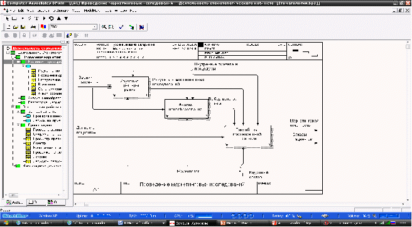This screenshot has height=227, width=412.
Task: Click the diagram title 'Проведение маркетинговых исследований'
Action: [x=192, y=185]
